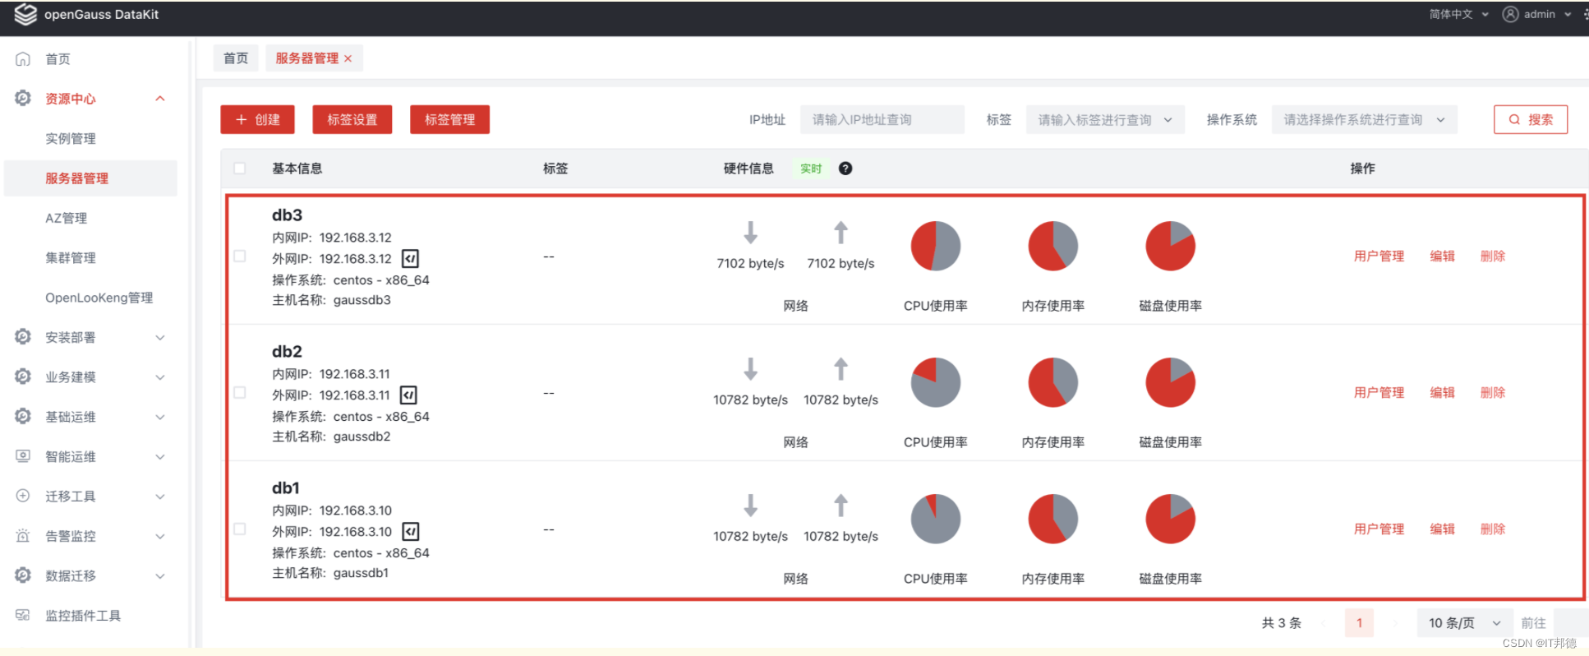This screenshot has width=1589, height=656.
Task: Open the 10 条/页 page size dropdown
Action: [1465, 623]
